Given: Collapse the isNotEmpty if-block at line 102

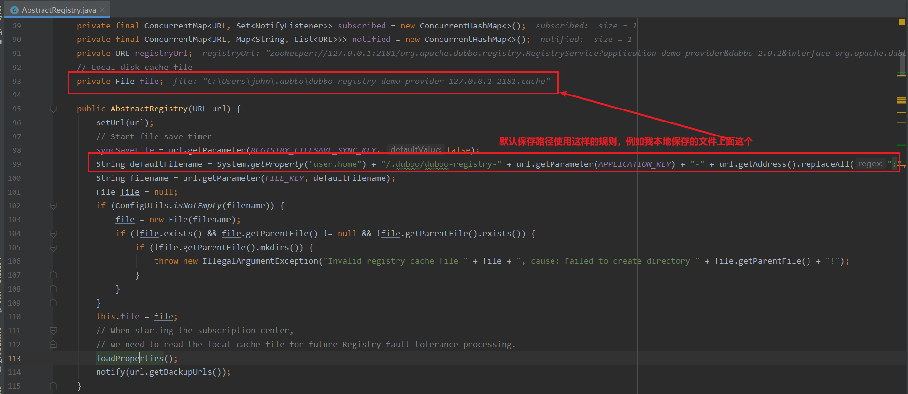Looking at the screenshot, I should (x=53, y=206).
